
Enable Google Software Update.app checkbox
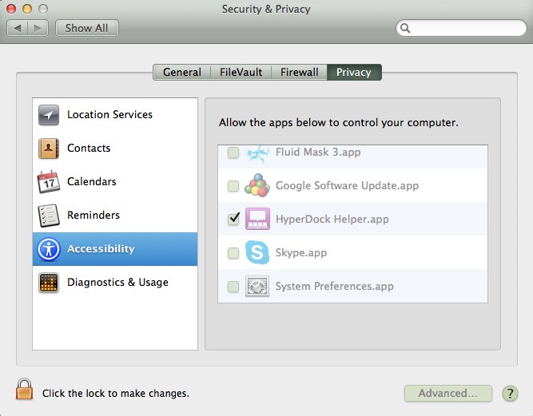(x=233, y=186)
